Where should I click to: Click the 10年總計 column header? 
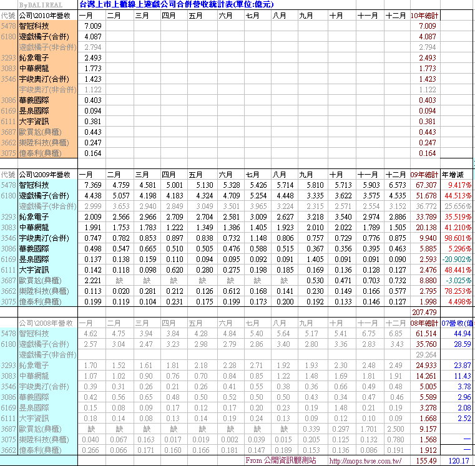point(424,16)
